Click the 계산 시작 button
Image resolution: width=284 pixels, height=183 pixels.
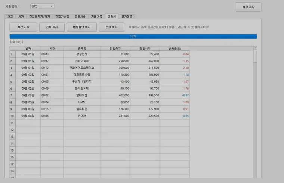pyautogui.click(x=24, y=27)
